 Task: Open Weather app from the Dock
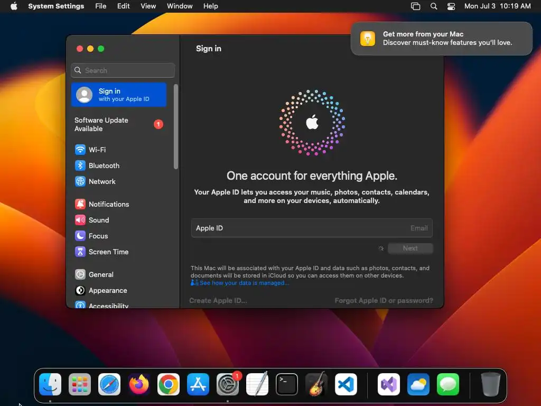[418, 384]
